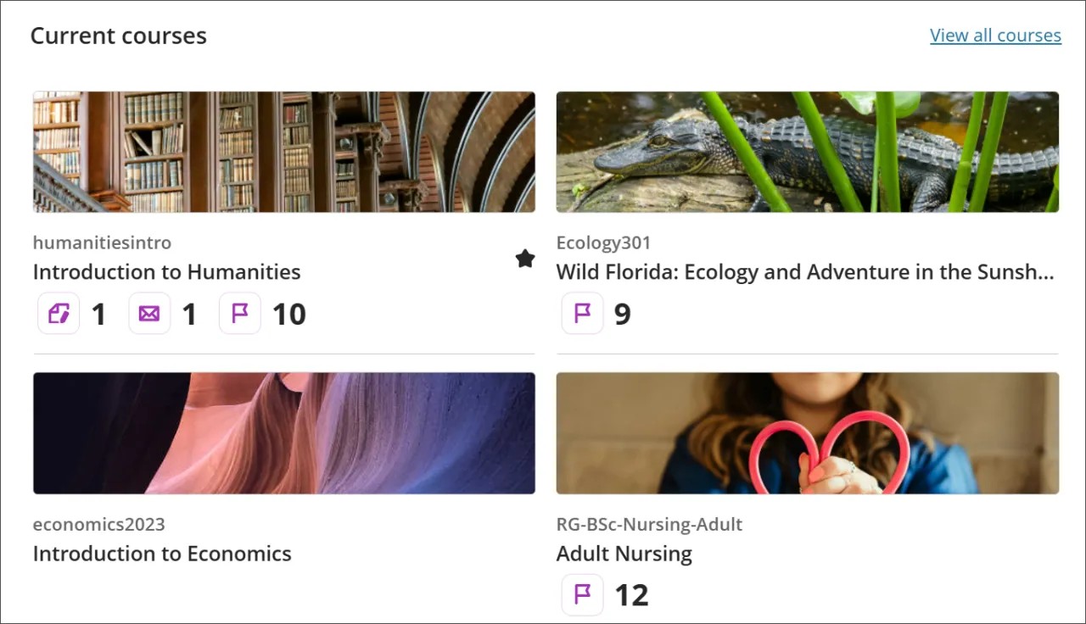The height and width of the screenshot is (624, 1086).
Task: Open View all courses
Action: click(995, 35)
